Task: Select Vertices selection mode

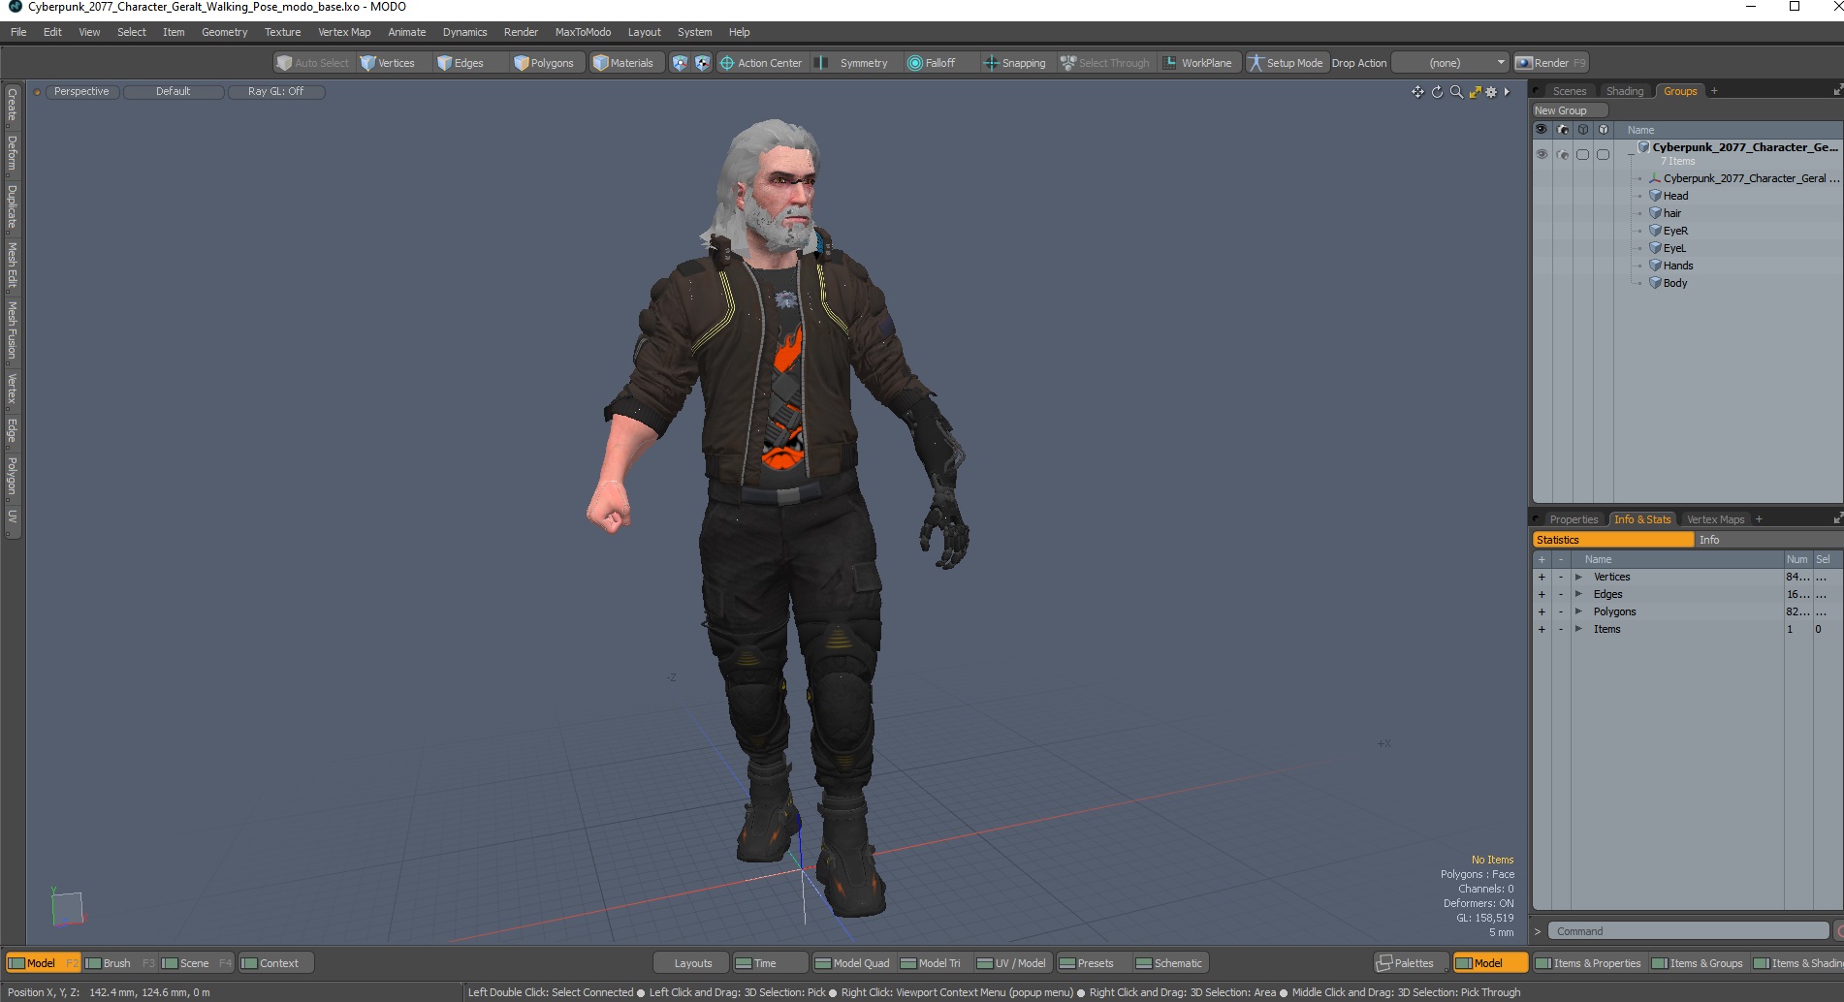Action: [387, 63]
